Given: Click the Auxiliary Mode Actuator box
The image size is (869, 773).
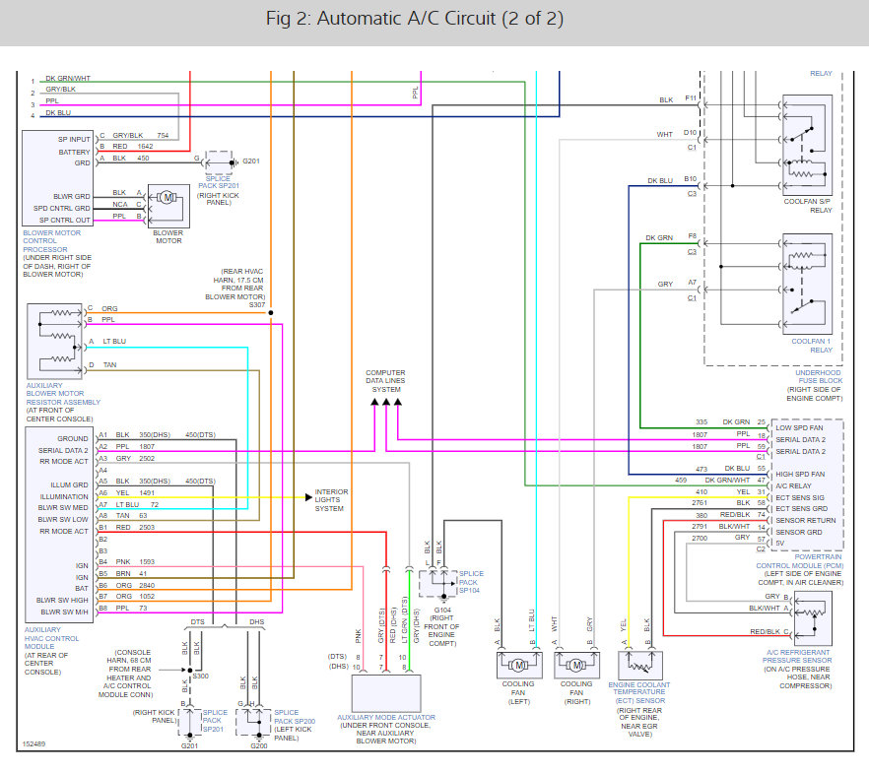Looking at the screenshot, I should (x=386, y=693).
